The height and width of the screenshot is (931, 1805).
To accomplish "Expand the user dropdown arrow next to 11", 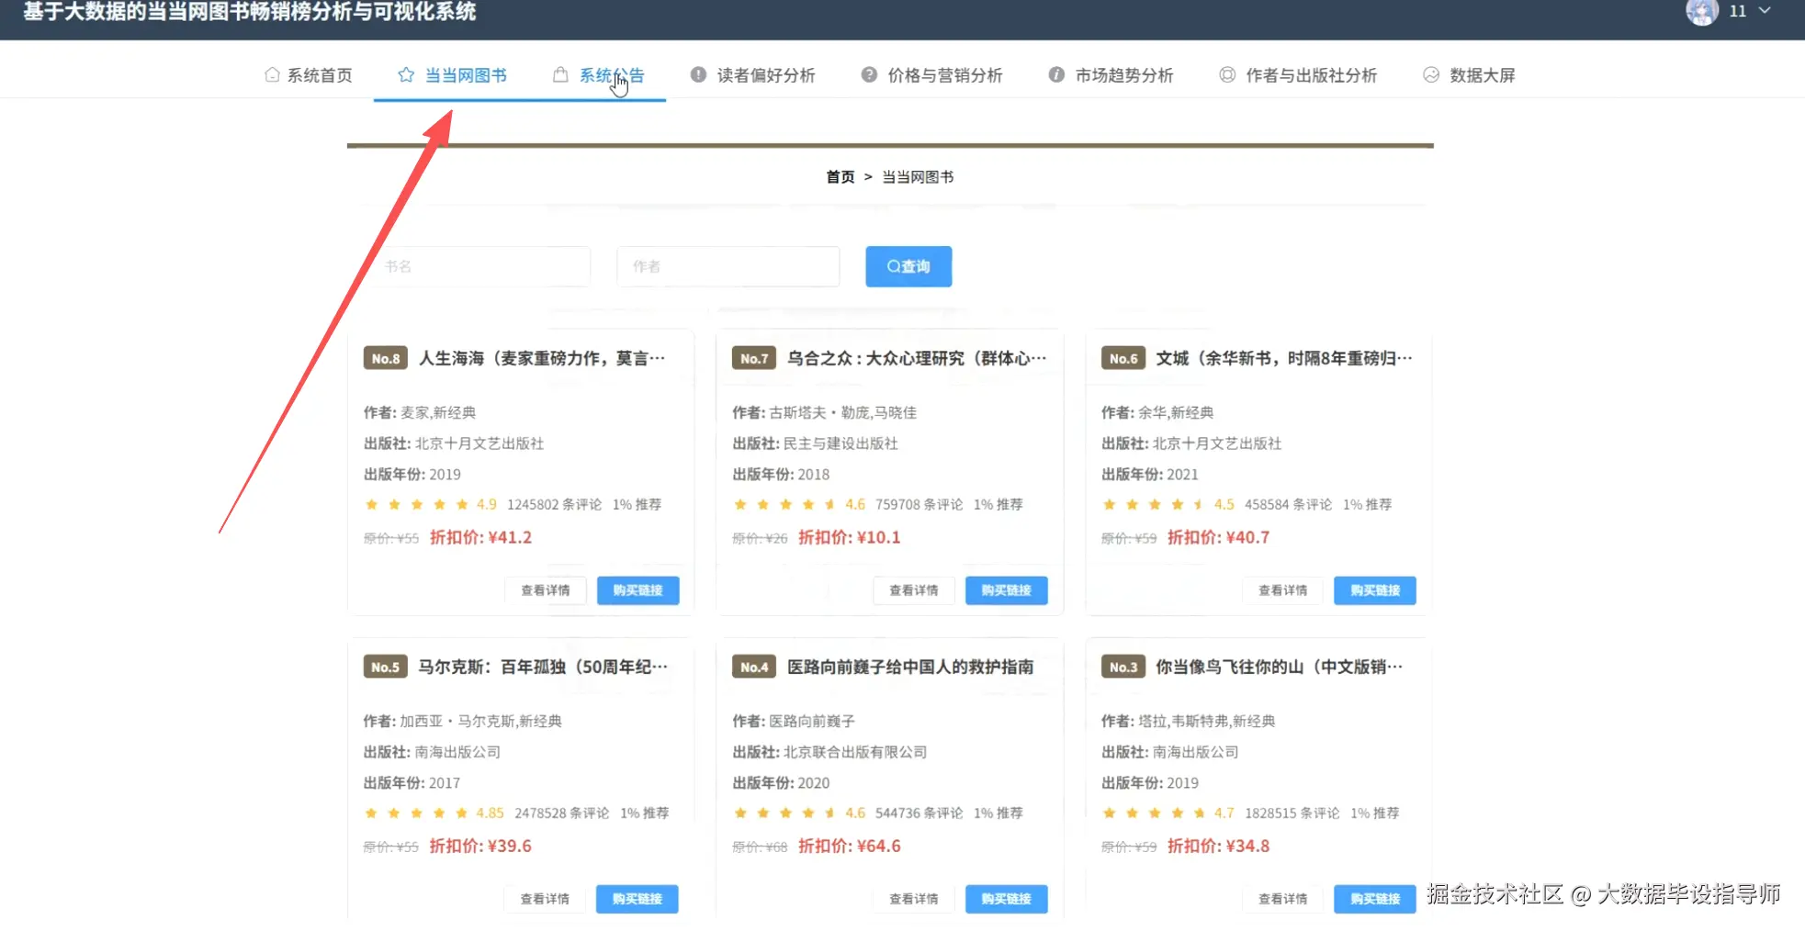I will coord(1765,11).
